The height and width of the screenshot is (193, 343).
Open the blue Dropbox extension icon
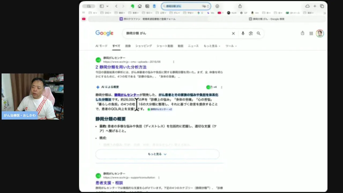click(154, 6)
